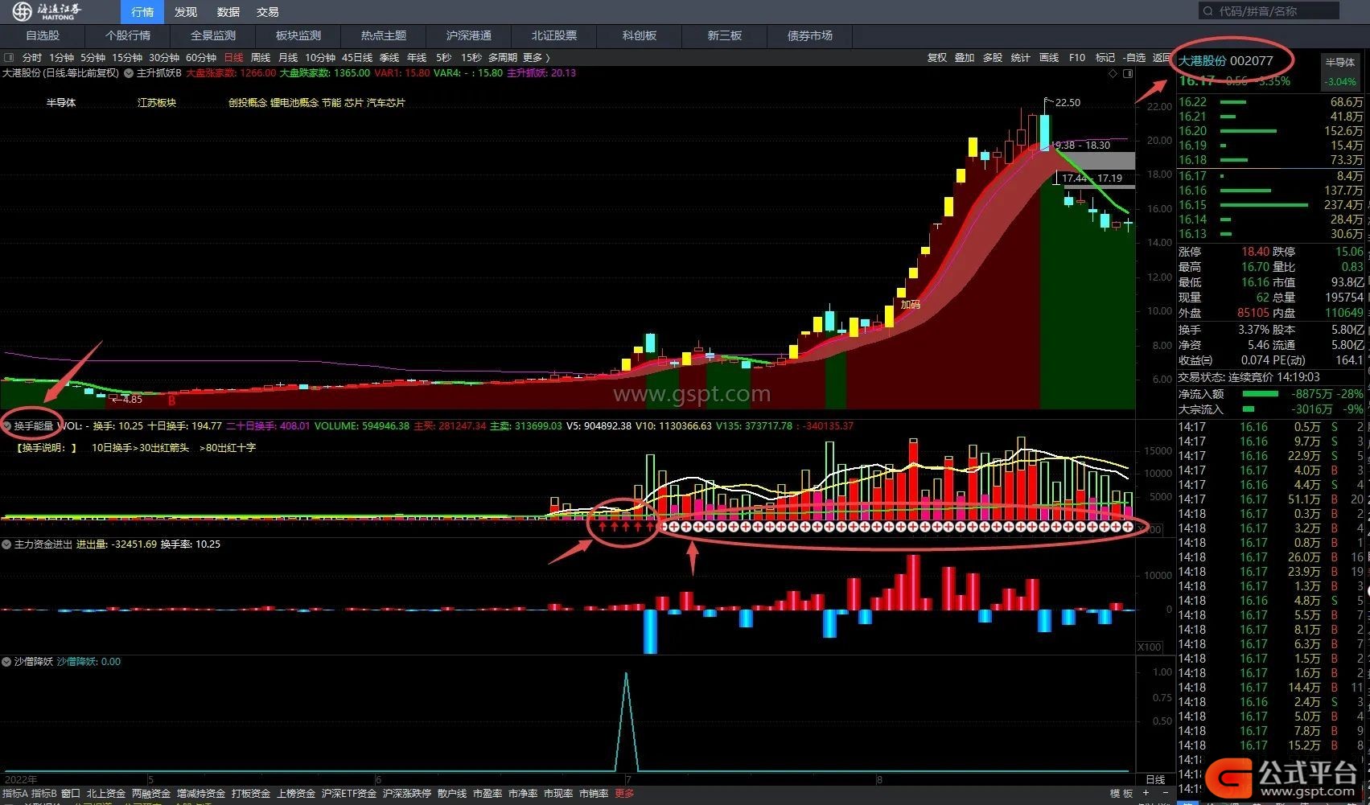The image size is (1370, 805).
Task: Click the 锂电池概念 concept tag
Action: click(294, 103)
